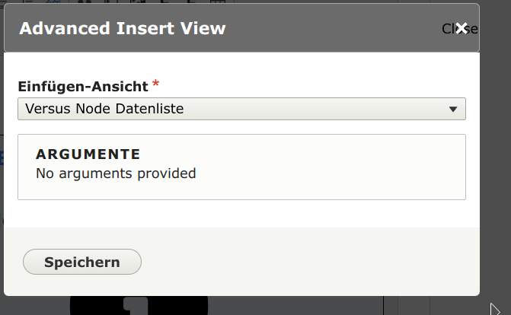Click the empty footer area right of Speichern
Image resolution: width=511 pixels, height=315 pixels.
[x=305, y=262]
